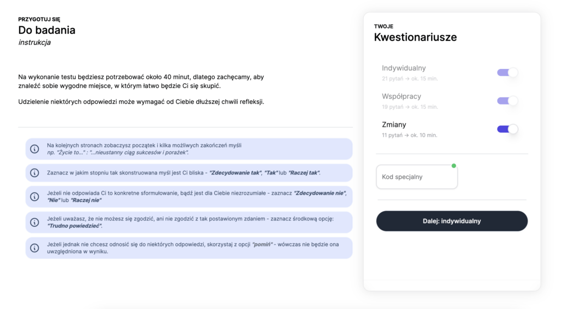The height and width of the screenshot is (309, 561).
Task: Toggle the Współpracy questionnaire switch
Action: pos(507,101)
